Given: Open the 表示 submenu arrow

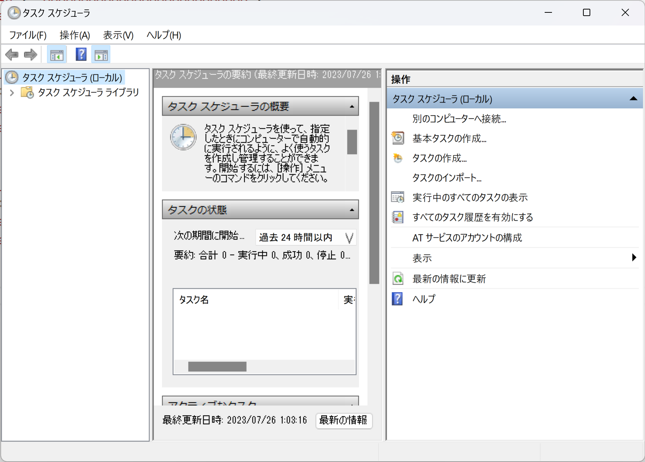Looking at the screenshot, I should click(634, 258).
